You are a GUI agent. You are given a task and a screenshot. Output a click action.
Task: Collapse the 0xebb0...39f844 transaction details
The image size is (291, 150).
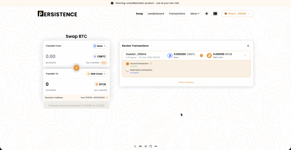click(245, 56)
